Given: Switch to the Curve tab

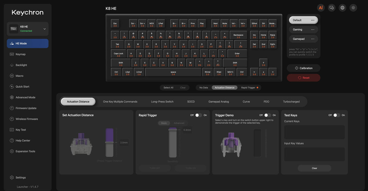Looking at the screenshot, I should pos(246,102).
